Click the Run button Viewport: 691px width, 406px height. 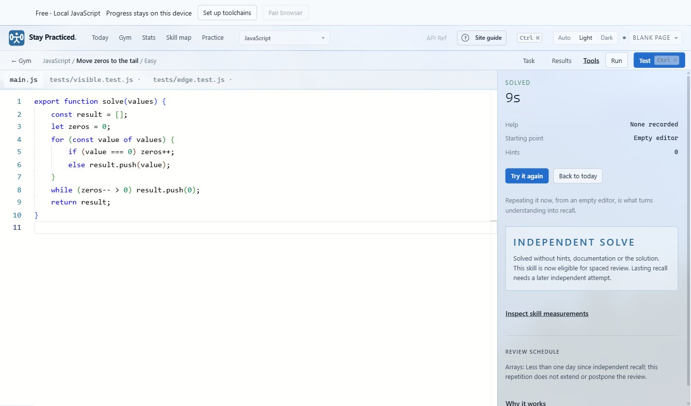point(616,61)
